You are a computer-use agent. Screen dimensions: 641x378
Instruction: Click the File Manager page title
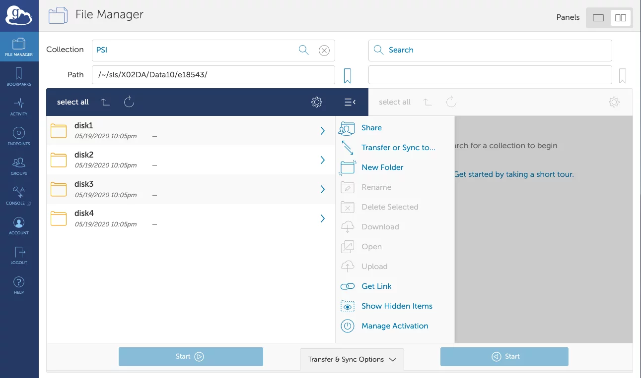pos(109,15)
